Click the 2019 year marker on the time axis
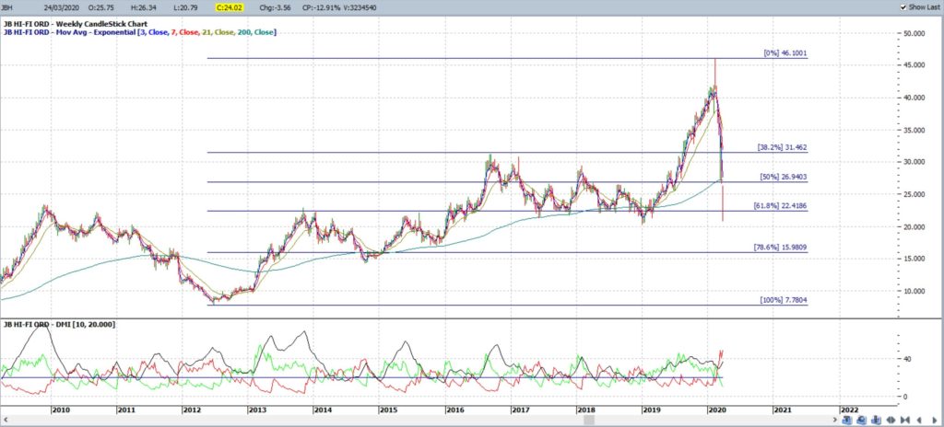Screen dimensions: 944x427 coord(652,410)
